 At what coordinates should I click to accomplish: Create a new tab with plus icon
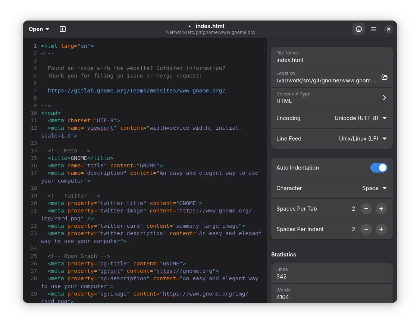click(x=62, y=29)
